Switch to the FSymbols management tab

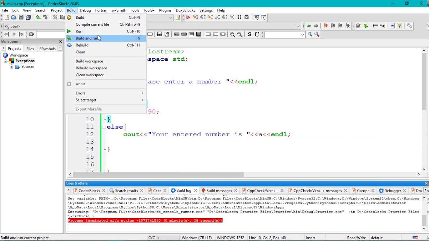(47, 49)
